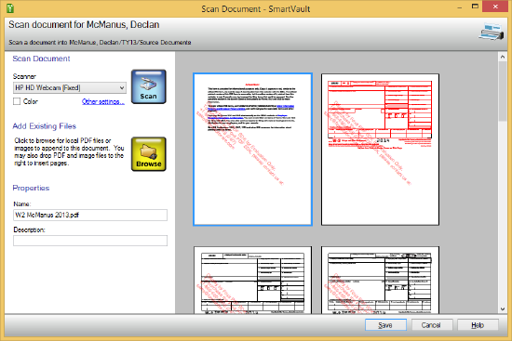Click the SmartVault app icon in title bar
Viewport: 512px width, 341px height.
coord(10,8)
